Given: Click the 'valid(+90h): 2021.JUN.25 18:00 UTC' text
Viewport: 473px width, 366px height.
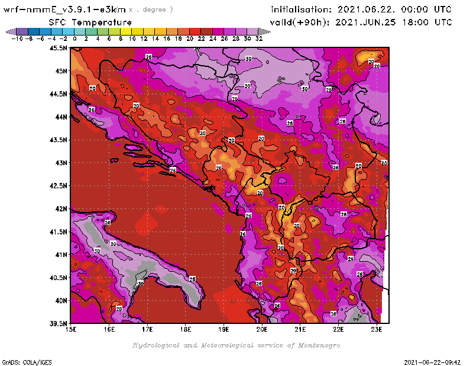Looking at the screenshot, I should (x=361, y=22).
